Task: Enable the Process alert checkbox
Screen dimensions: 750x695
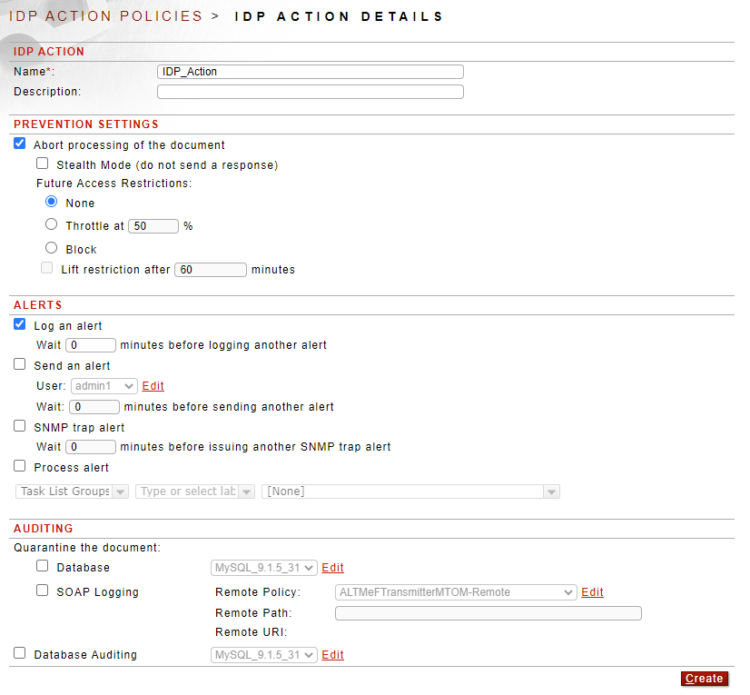Action: tap(20, 466)
